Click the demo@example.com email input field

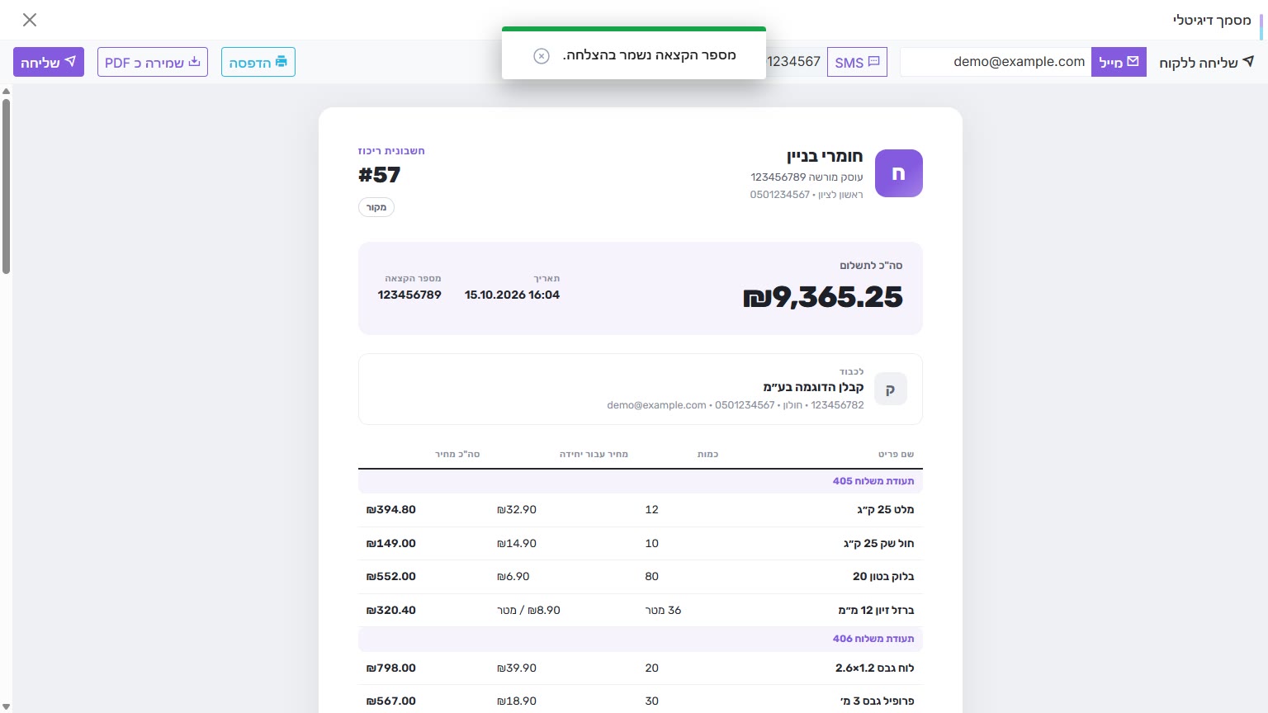click(996, 62)
